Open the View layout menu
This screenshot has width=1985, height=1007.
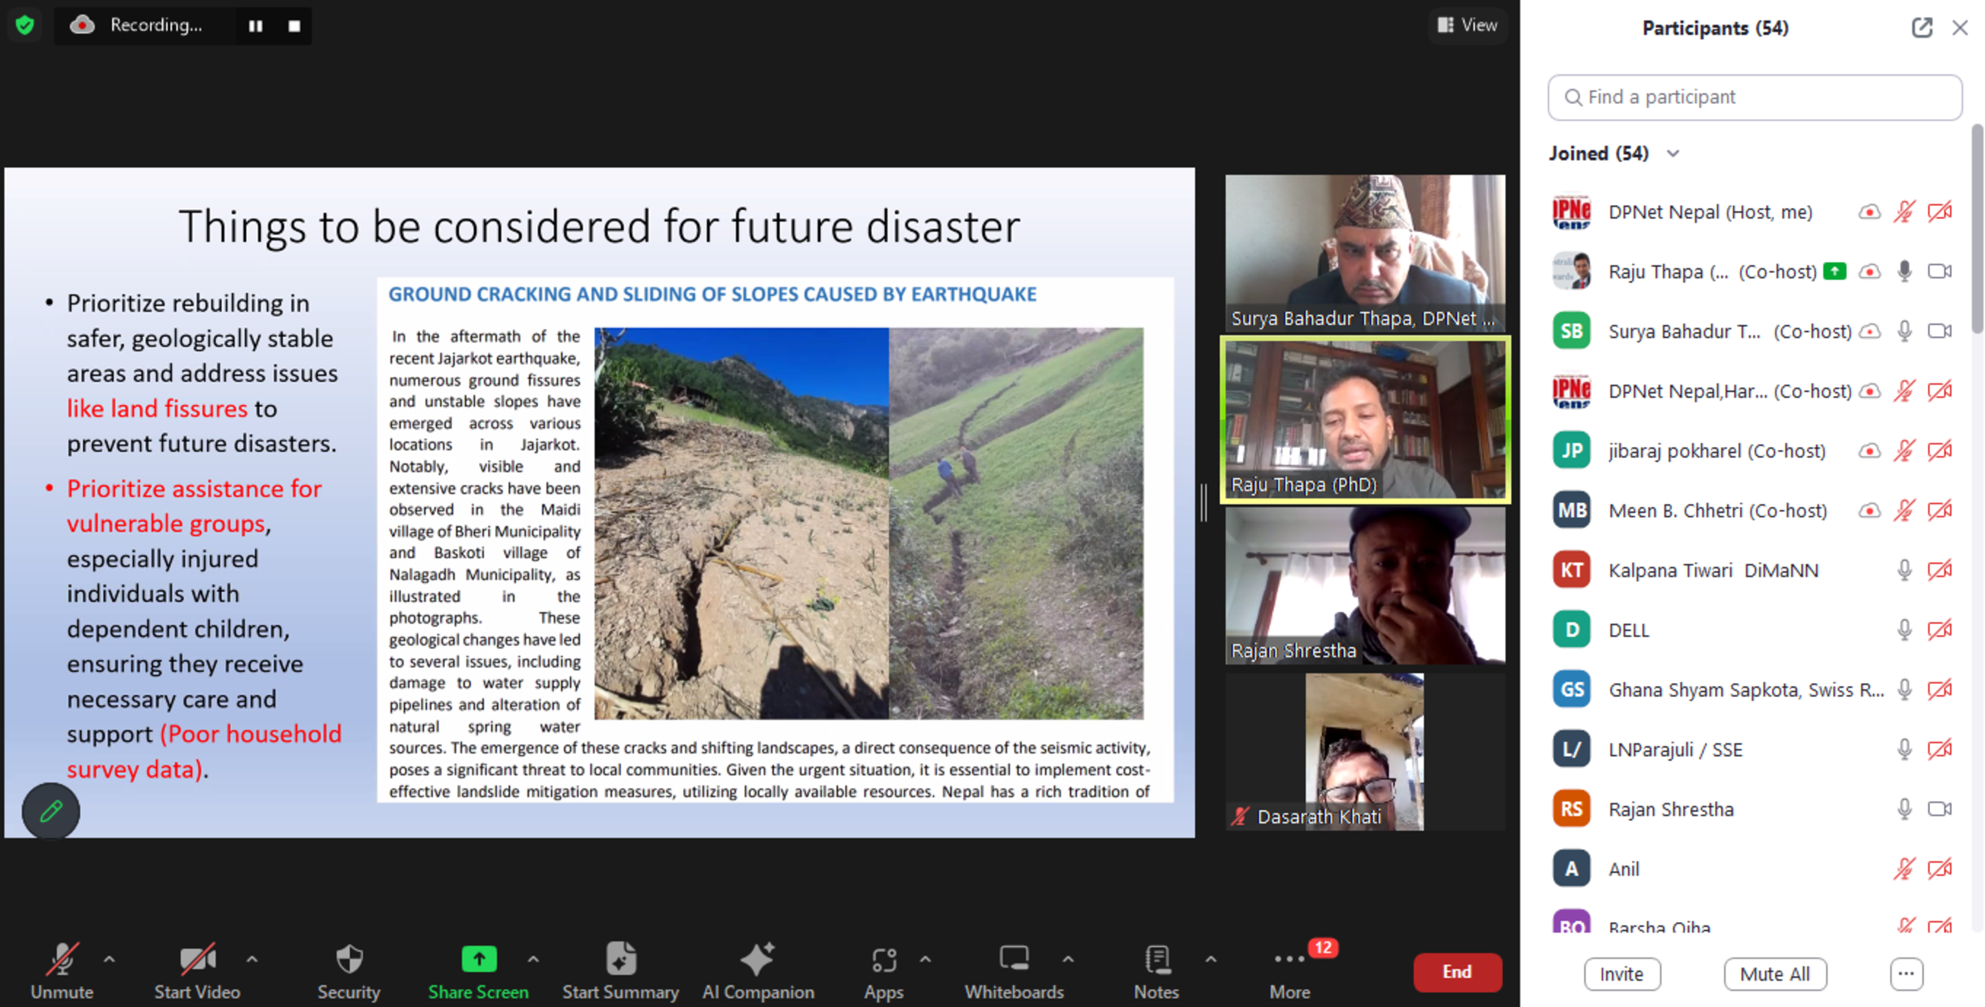1467,25
